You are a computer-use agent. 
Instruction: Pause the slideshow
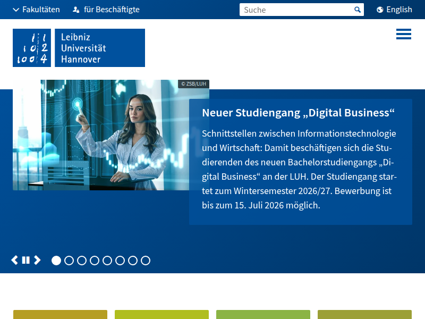(25, 260)
